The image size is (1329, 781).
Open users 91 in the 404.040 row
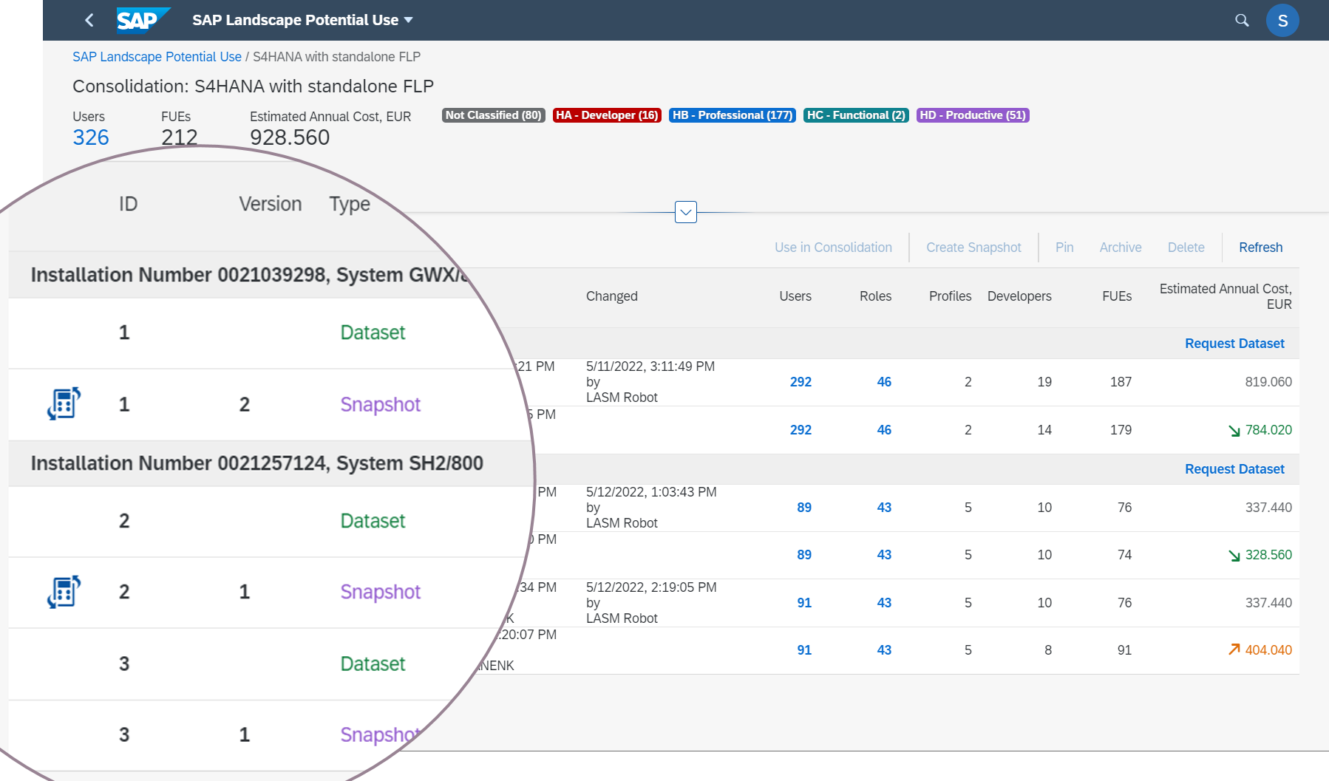[x=804, y=650]
